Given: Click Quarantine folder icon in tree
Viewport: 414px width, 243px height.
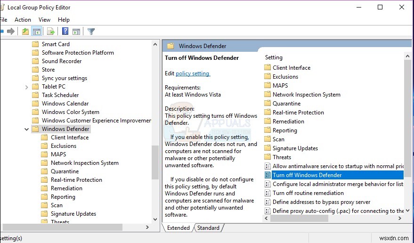Looking at the screenshot, I should [44, 171].
